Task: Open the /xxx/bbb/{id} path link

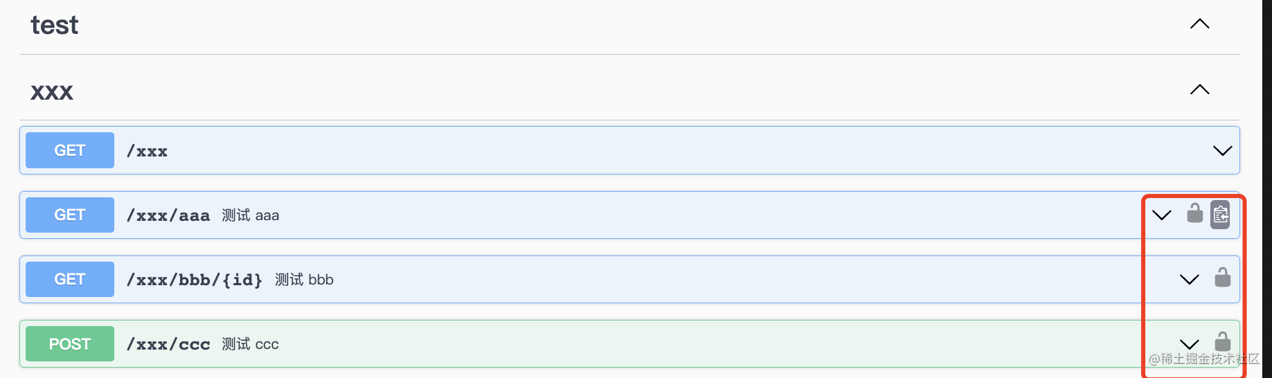Action: click(195, 280)
